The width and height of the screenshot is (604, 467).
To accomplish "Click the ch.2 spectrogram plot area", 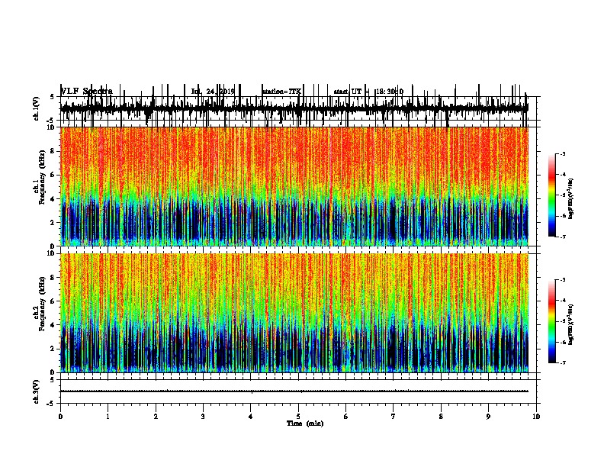I will pyautogui.click(x=294, y=313).
